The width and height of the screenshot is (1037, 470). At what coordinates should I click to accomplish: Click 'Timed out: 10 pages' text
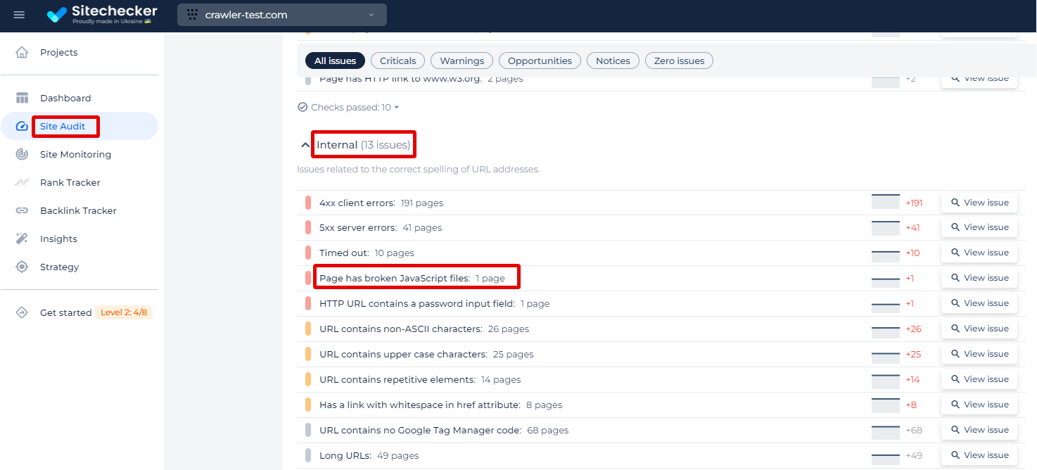pos(367,253)
